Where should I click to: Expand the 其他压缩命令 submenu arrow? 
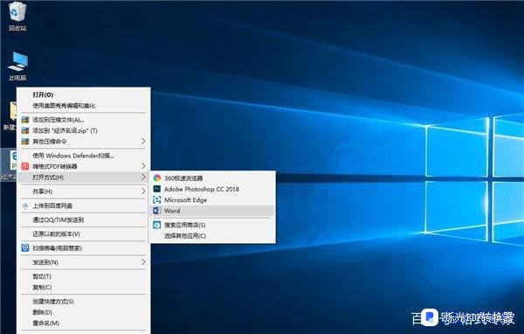tap(143, 142)
